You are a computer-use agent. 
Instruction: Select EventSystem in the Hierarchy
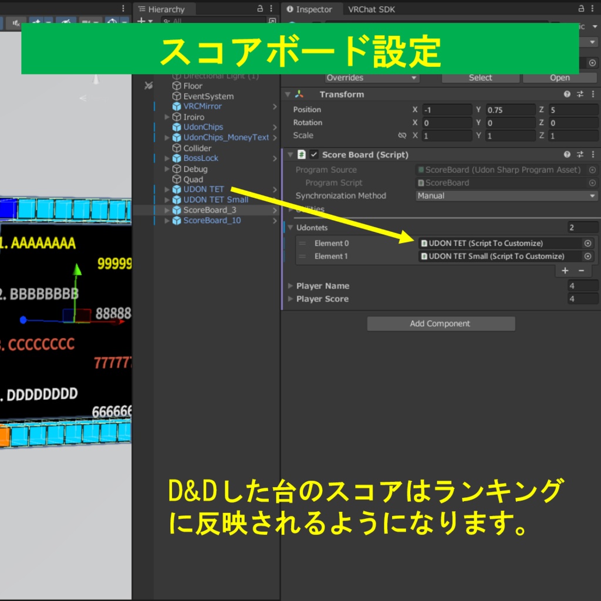click(208, 96)
